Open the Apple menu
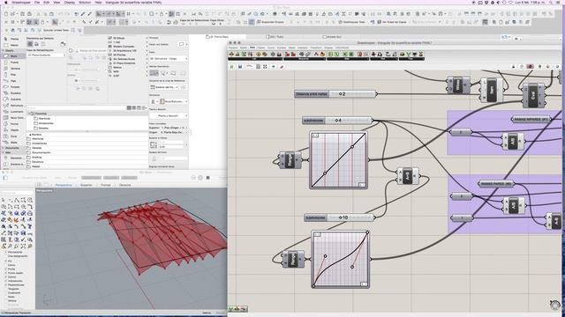Viewport: 565px width, 317px height. click(5, 2)
